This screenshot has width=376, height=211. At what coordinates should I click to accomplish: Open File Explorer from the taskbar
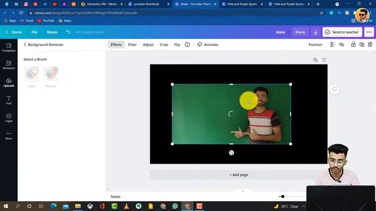click(78, 206)
